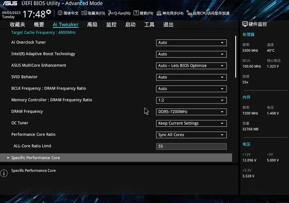Click the ALL-Core Ratio Limit field
The width and height of the screenshot is (289, 203).
pos(191,146)
